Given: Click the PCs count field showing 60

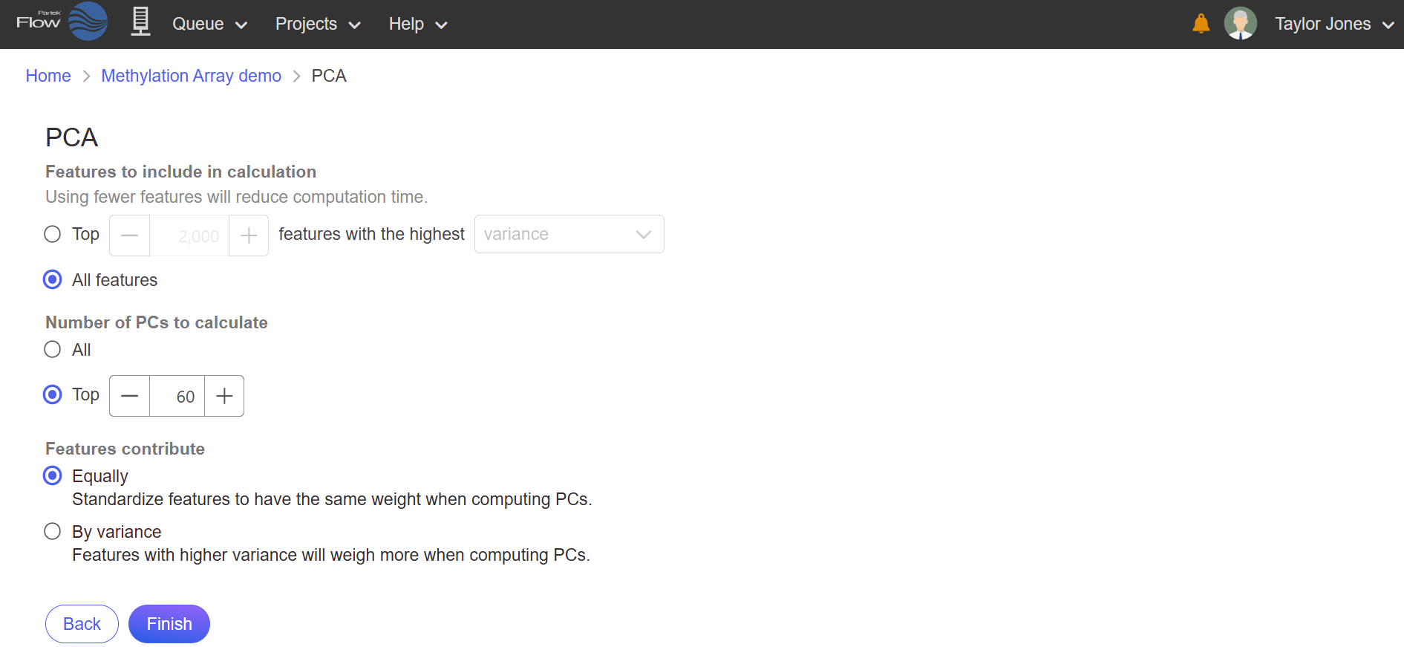Looking at the screenshot, I should 177,396.
